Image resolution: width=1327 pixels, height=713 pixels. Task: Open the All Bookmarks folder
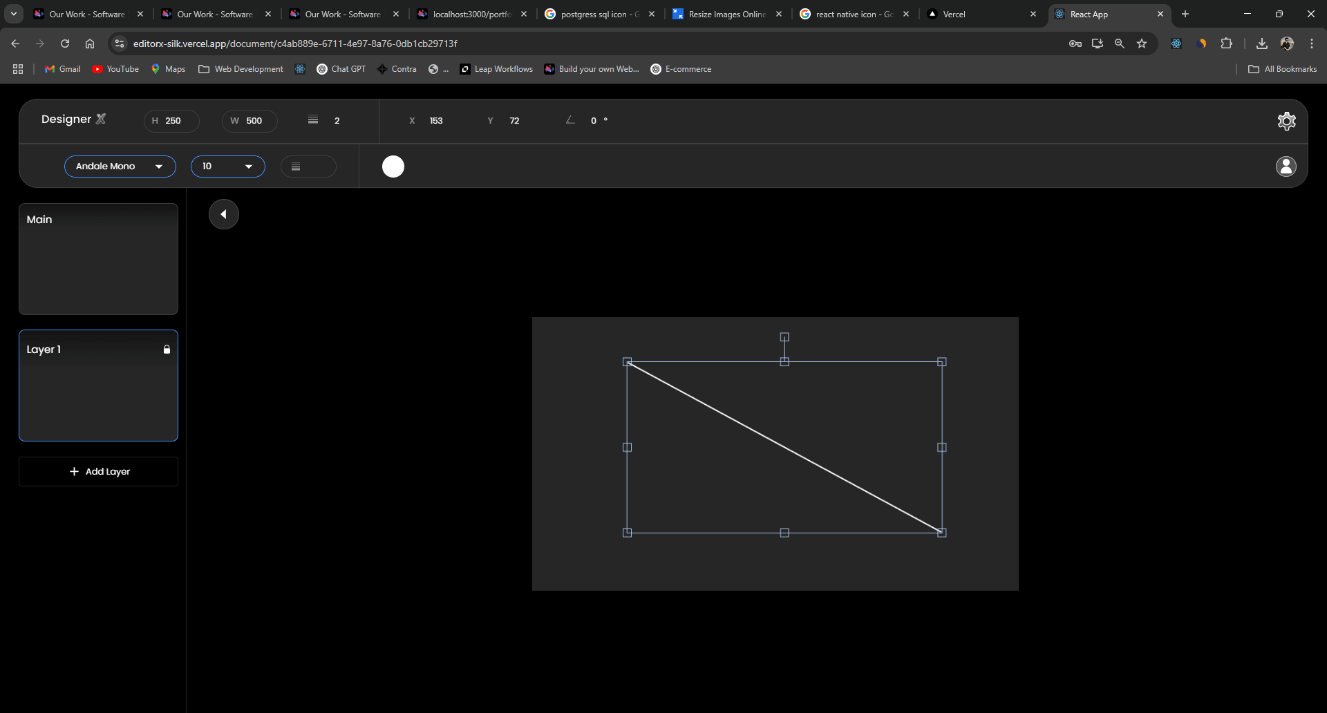pos(1283,69)
